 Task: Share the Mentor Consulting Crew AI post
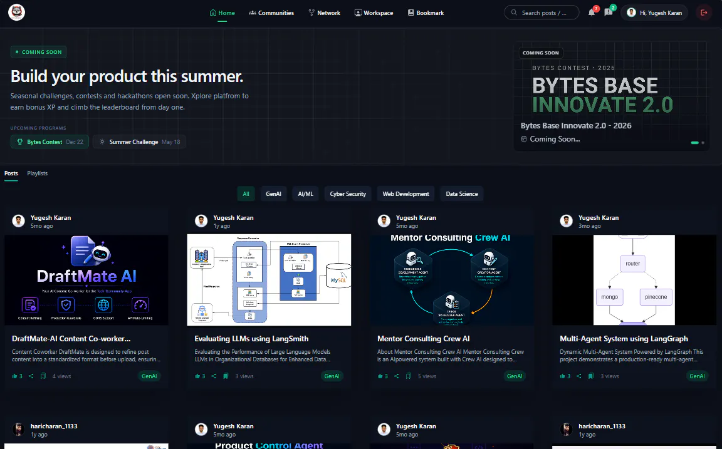[x=397, y=376]
